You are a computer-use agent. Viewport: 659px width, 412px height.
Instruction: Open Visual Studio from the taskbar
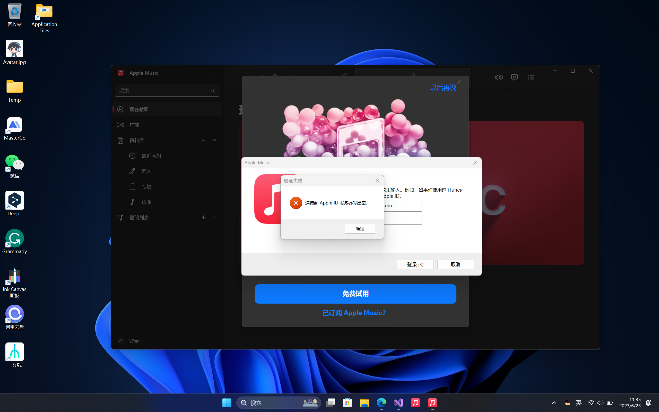tap(398, 403)
